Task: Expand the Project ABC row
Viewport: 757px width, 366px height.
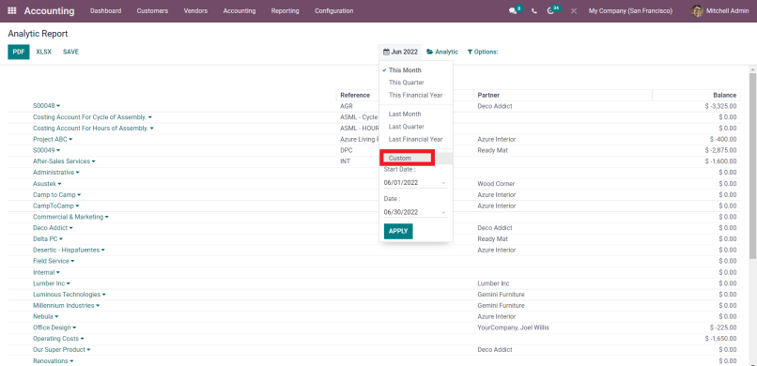Action: 53,139
